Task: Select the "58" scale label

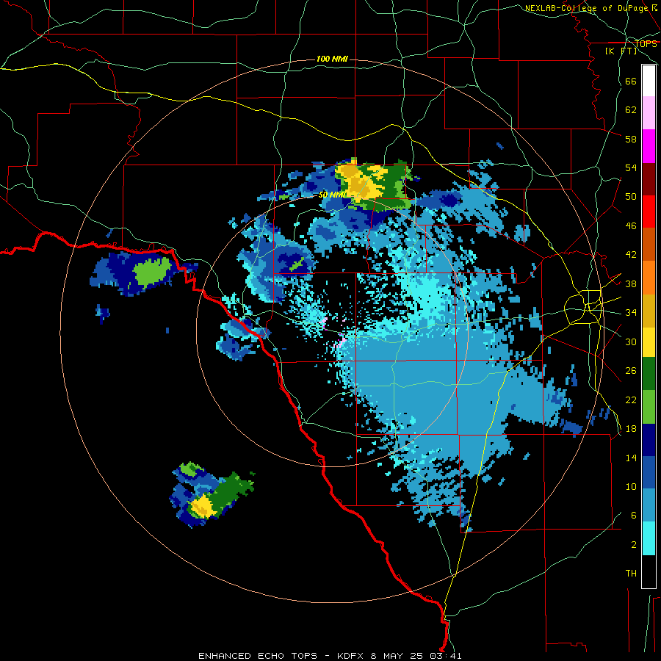Action: [631, 139]
